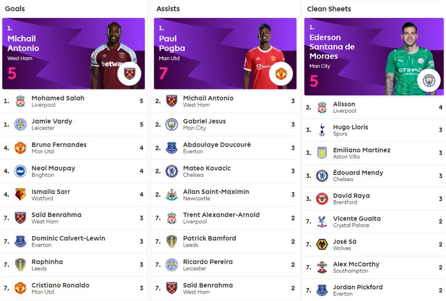Click Wolves badge next to José Sá

pyautogui.click(x=322, y=244)
